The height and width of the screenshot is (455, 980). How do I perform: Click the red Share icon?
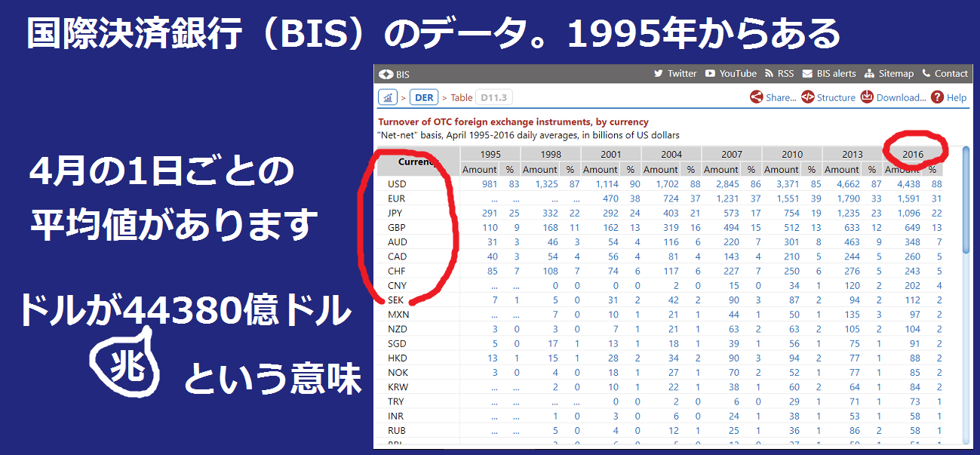[756, 97]
